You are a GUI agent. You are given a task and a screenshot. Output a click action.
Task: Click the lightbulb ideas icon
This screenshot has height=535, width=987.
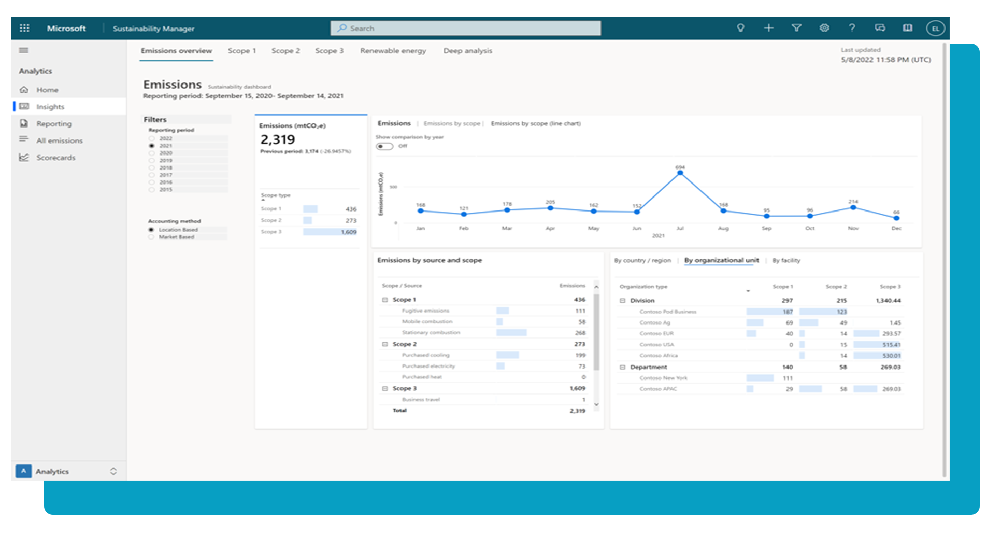740,28
